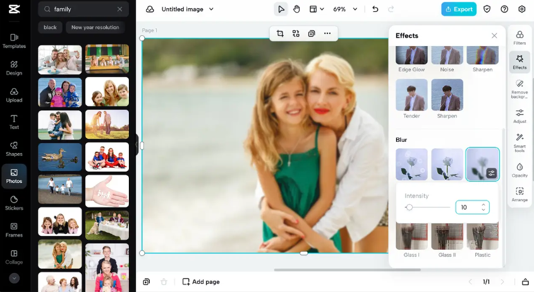Image resolution: width=534 pixels, height=292 pixels.
Task: Click the duplicate page icon in bottom bar
Action: tap(147, 281)
